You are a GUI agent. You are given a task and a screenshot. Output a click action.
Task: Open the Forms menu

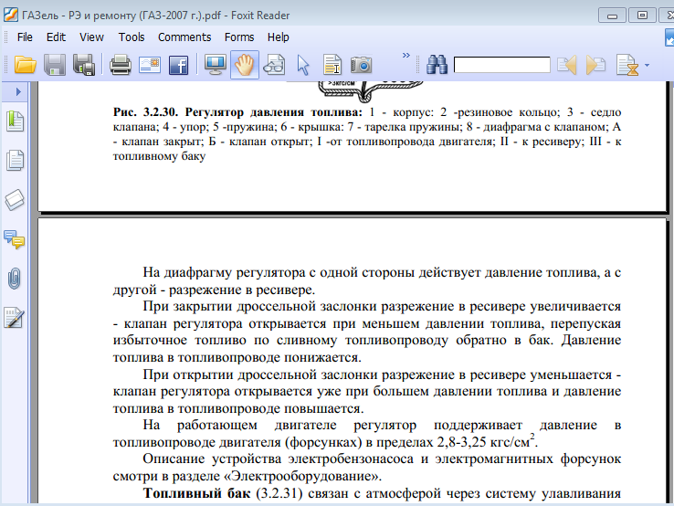239,37
